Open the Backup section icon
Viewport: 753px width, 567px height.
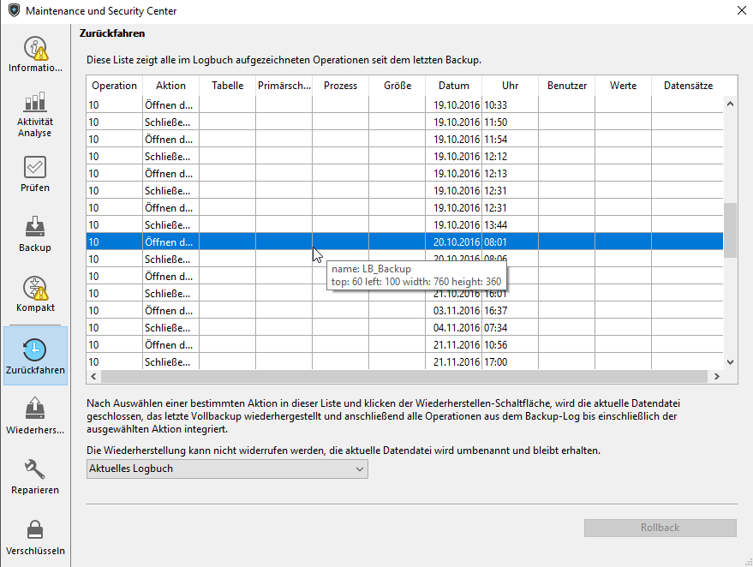pyautogui.click(x=35, y=227)
